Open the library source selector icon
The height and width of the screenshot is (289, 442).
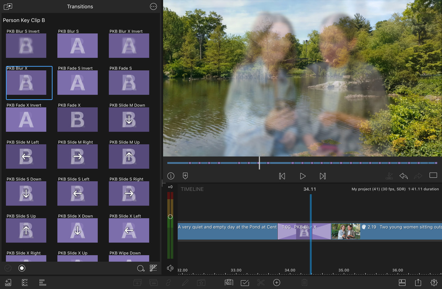tap(8, 6)
